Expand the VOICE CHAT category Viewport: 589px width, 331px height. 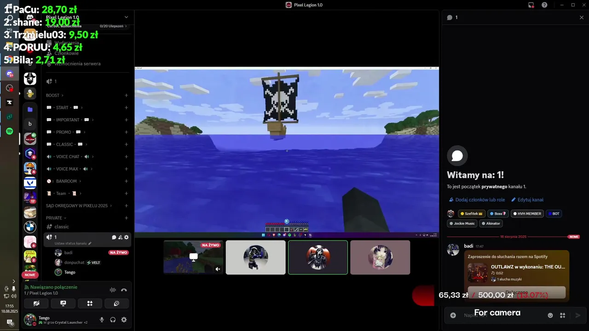[70, 157]
